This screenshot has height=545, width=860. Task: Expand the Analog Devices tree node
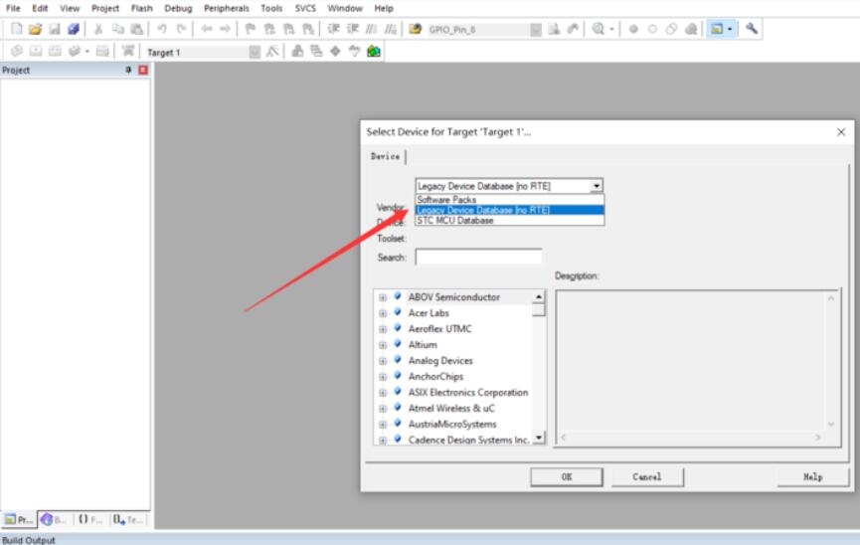click(x=383, y=361)
